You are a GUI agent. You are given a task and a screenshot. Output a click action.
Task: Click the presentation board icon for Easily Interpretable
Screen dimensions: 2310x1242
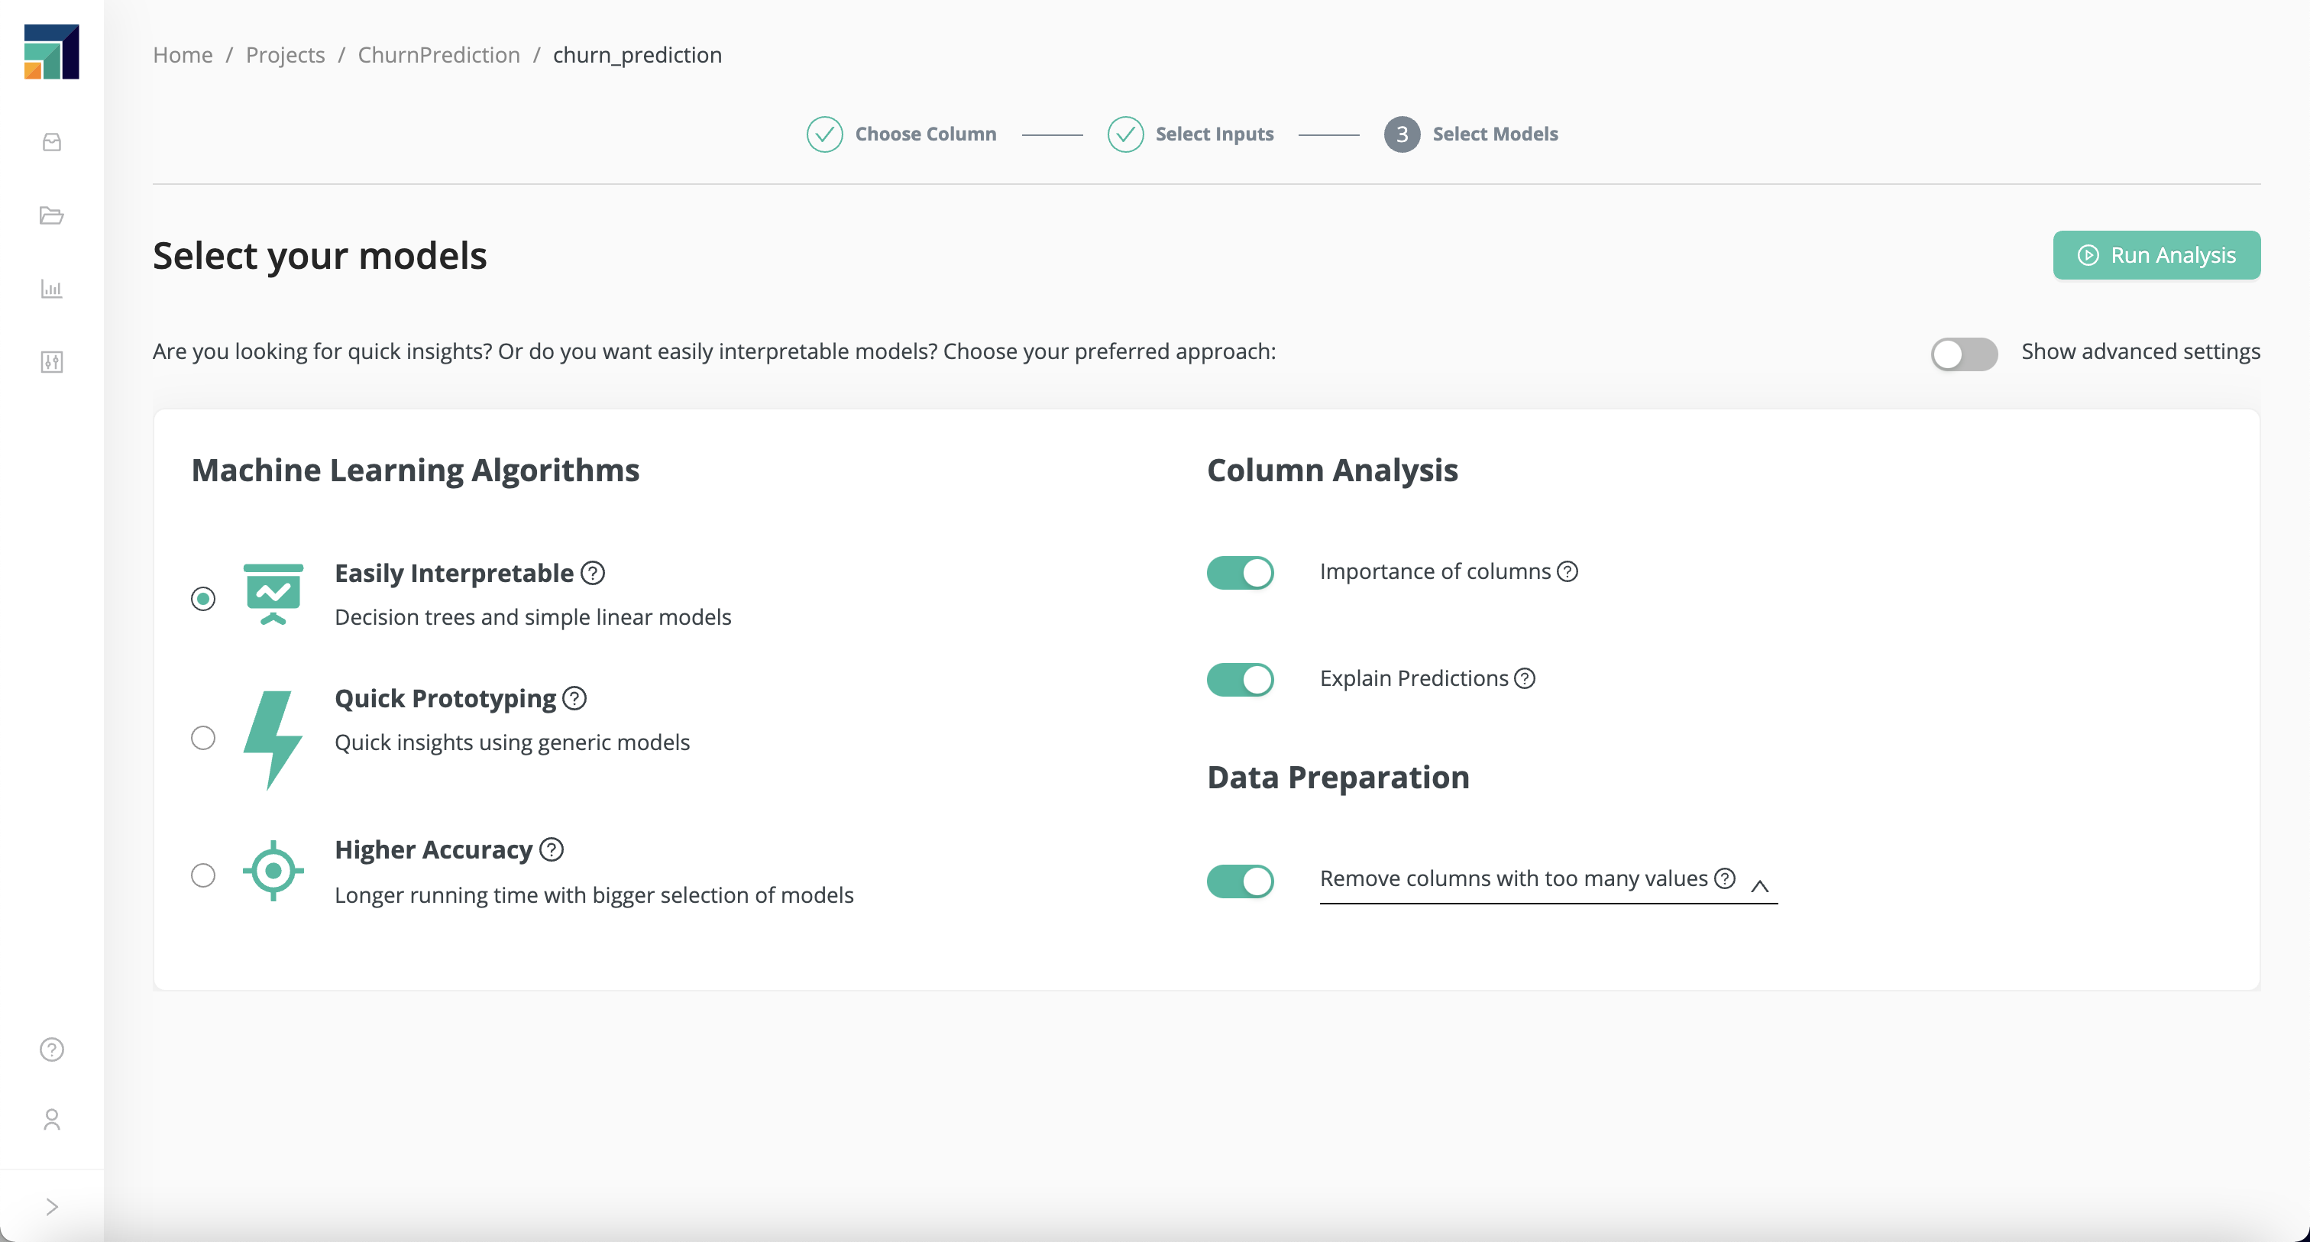(x=273, y=594)
